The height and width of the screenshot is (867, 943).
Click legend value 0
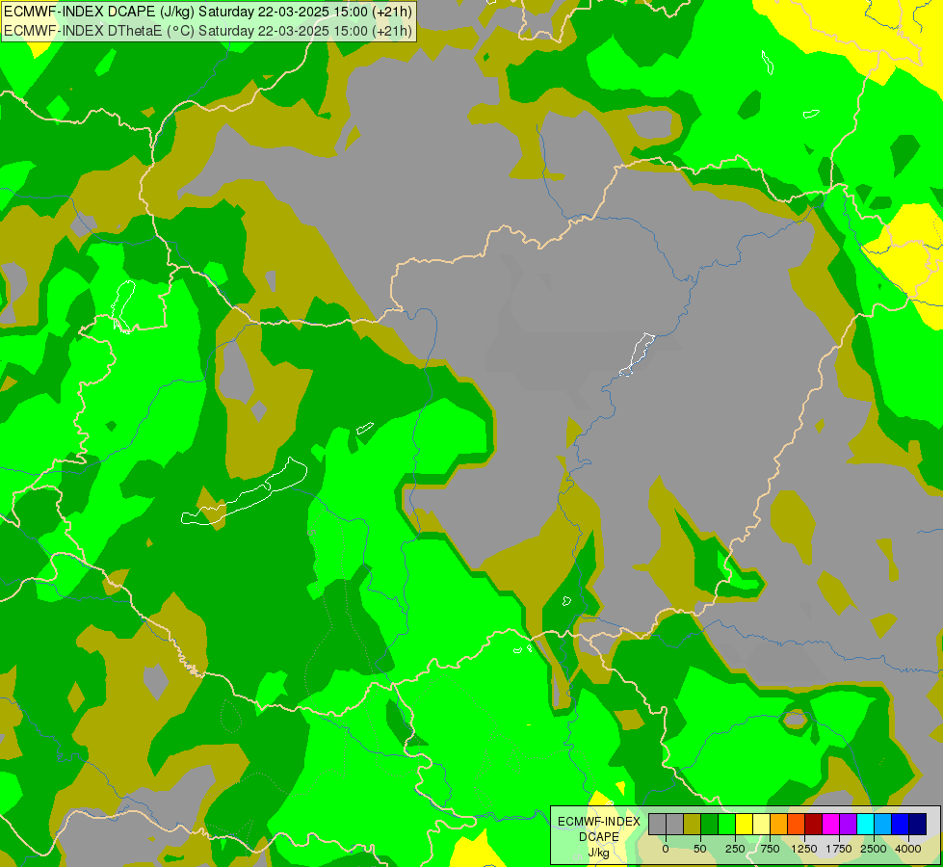click(666, 849)
